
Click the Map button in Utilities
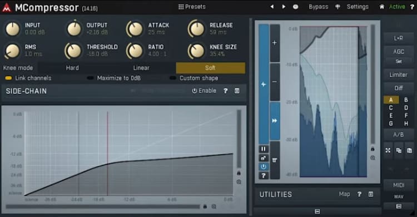[x=344, y=194]
